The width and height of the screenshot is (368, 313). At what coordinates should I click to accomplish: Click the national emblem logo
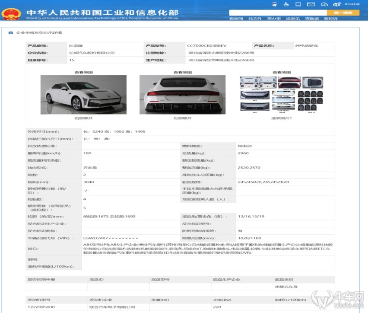[x=11, y=14]
